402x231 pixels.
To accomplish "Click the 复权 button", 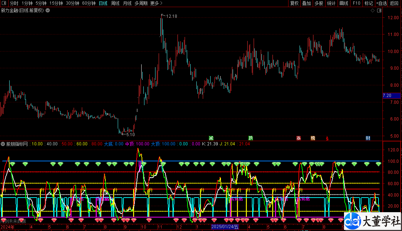I will click(294, 3).
